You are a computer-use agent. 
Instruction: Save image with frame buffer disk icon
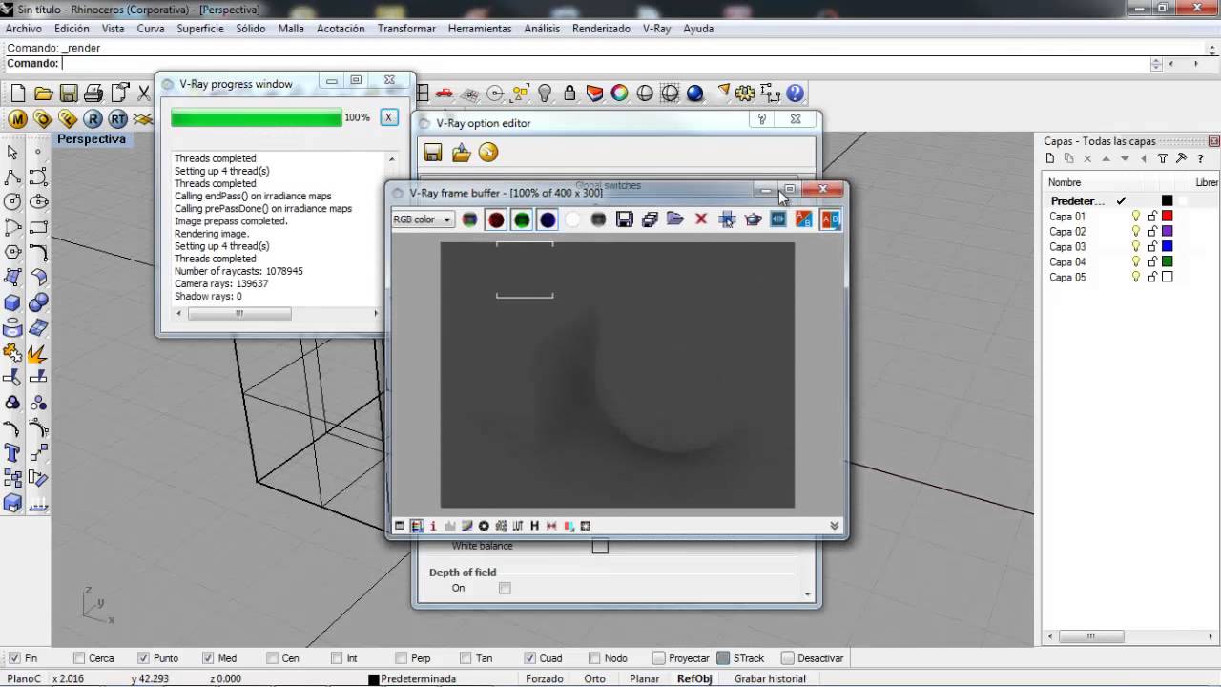pos(625,219)
